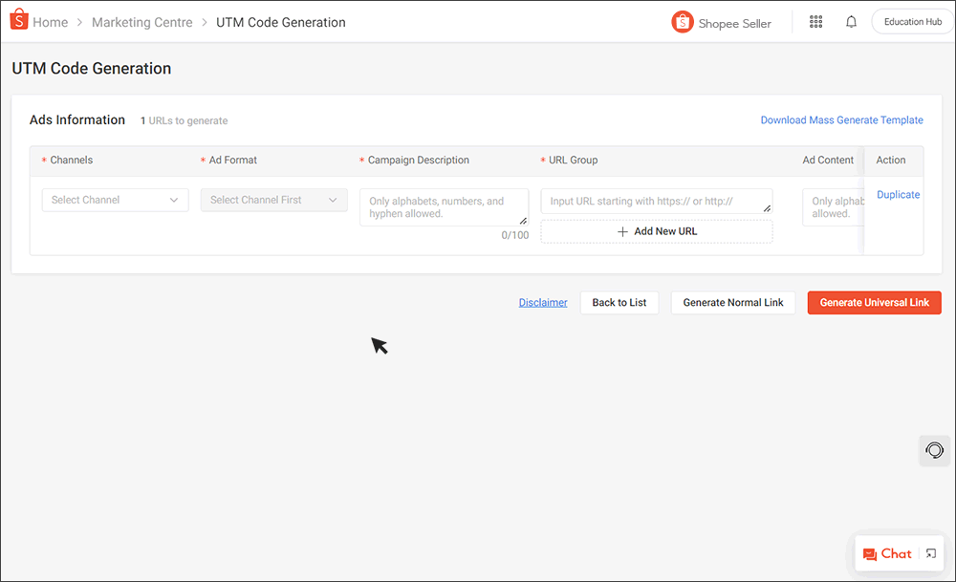Generate a Normal Link
The image size is (956, 582).
pos(733,302)
